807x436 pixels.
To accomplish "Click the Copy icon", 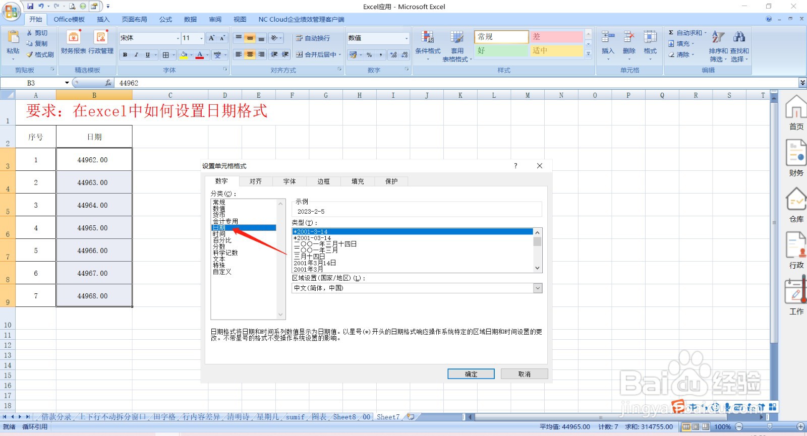I will click(x=29, y=44).
